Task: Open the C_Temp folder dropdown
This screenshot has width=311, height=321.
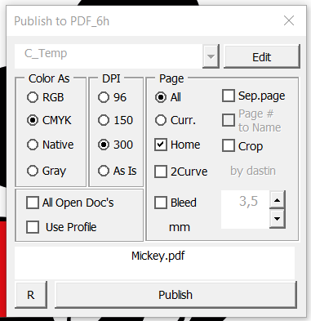Action: click(211, 56)
